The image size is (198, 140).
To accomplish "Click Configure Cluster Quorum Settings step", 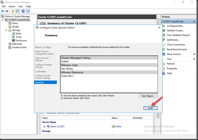I will pos(43,77).
